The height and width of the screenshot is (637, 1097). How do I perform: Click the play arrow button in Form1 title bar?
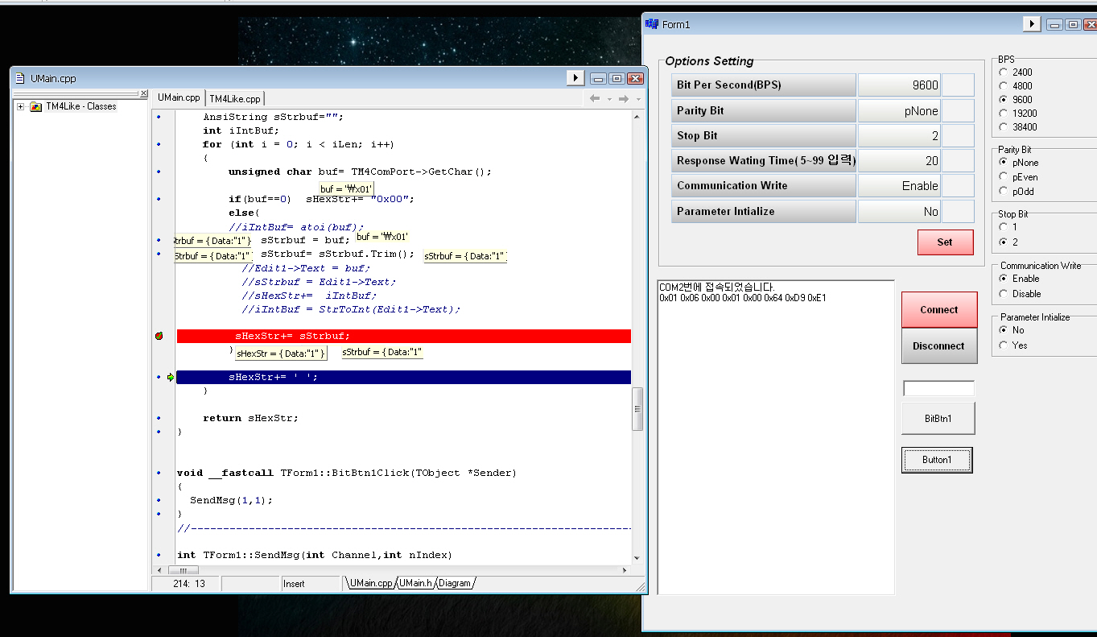(x=1031, y=24)
